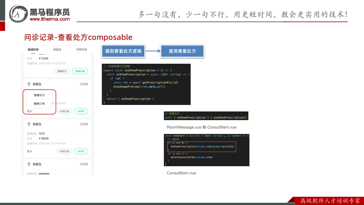Click 问诊记录 in the ¥ 39.00 card
Screen dimensions: 364x205
[x=64, y=151]
